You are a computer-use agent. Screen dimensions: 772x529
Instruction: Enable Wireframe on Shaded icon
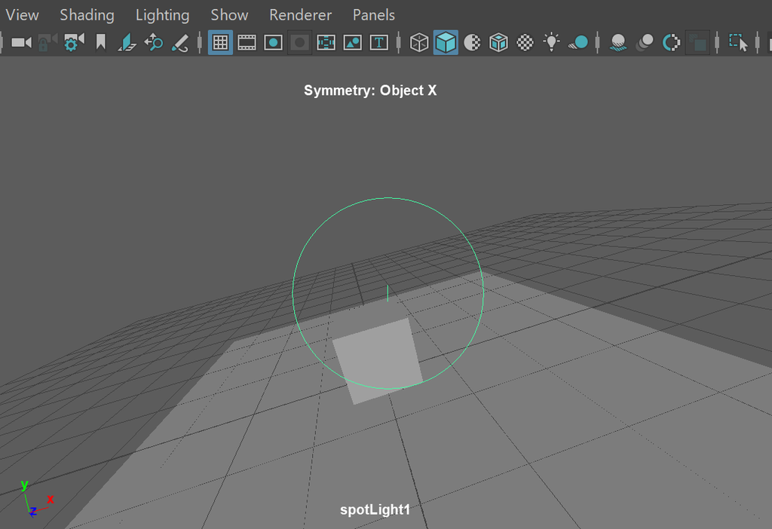498,43
